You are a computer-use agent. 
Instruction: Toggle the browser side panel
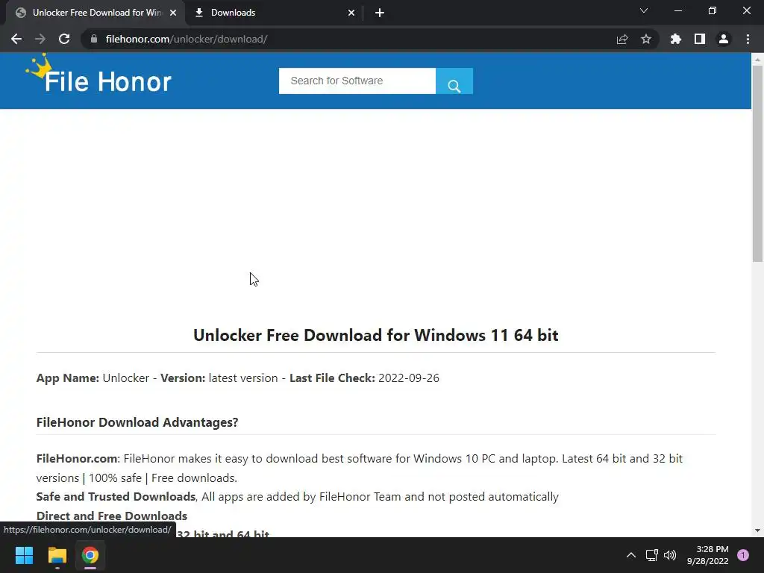click(x=699, y=39)
